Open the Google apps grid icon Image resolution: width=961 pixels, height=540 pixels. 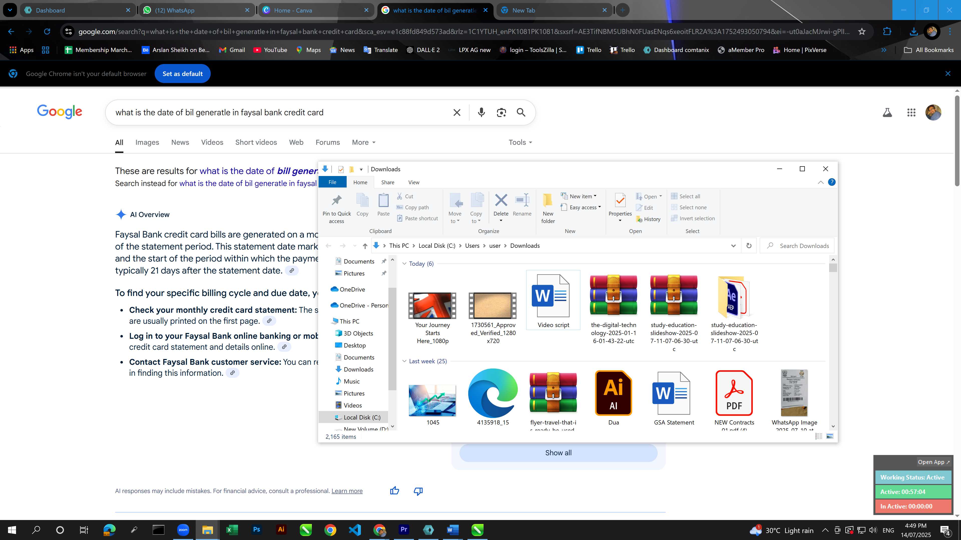tap(911, 112)
